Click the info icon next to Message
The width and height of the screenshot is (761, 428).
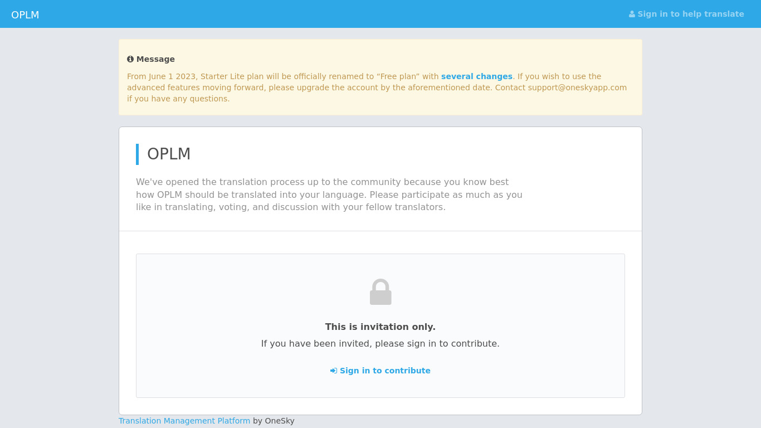pos(130,59)
